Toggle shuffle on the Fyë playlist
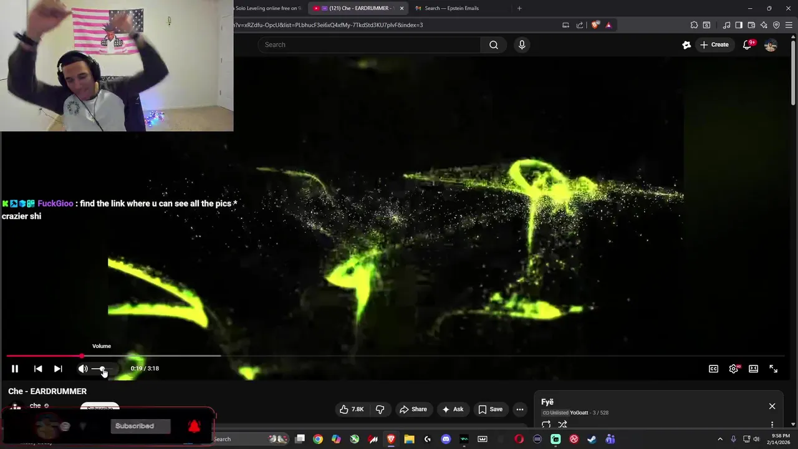This screenshot has height=449, width=798. click(x=562, y=425)
